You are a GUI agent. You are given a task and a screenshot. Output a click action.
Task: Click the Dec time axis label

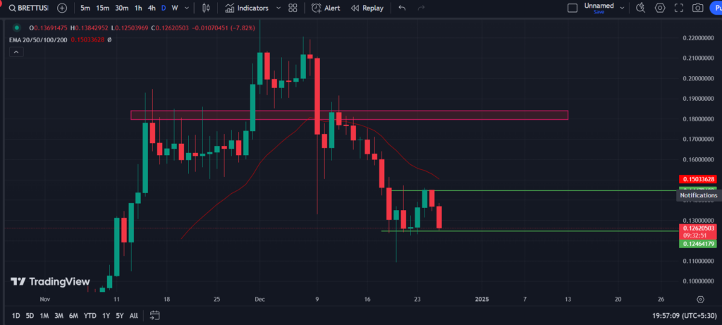coord(259,299)
